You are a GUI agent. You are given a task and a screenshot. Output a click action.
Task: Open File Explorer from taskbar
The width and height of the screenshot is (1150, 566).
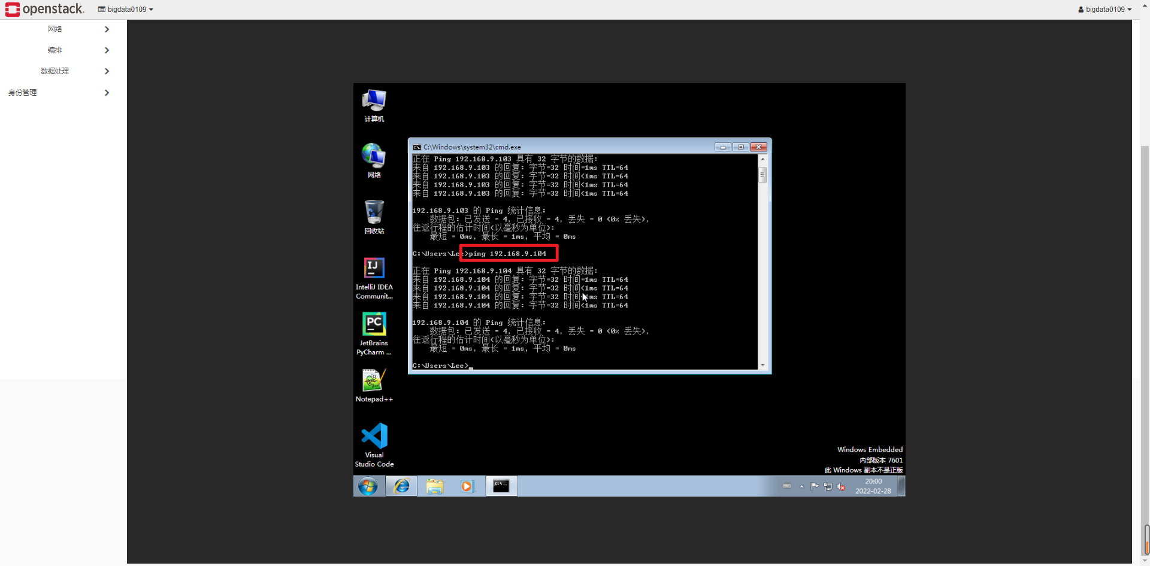pyautogui.click(x=435, y=486)
